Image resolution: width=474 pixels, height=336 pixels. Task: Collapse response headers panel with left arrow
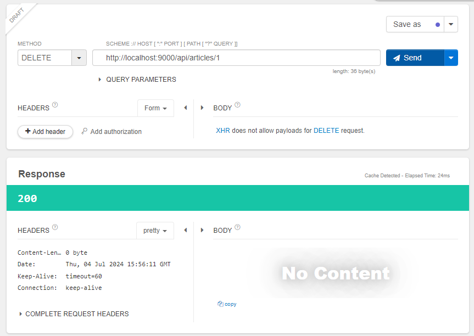click(186, 230)
